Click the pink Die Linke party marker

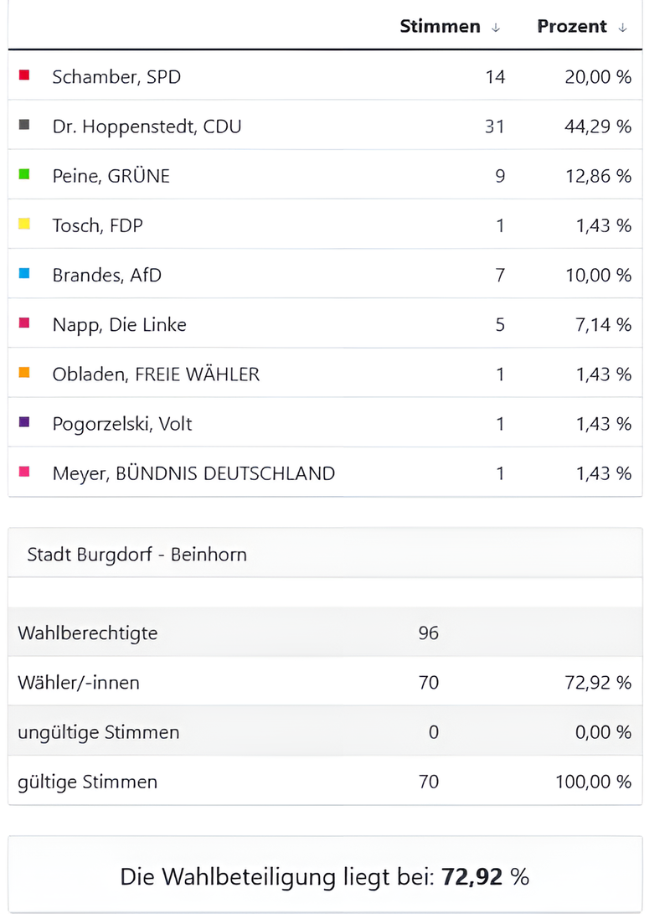point(23,323)
